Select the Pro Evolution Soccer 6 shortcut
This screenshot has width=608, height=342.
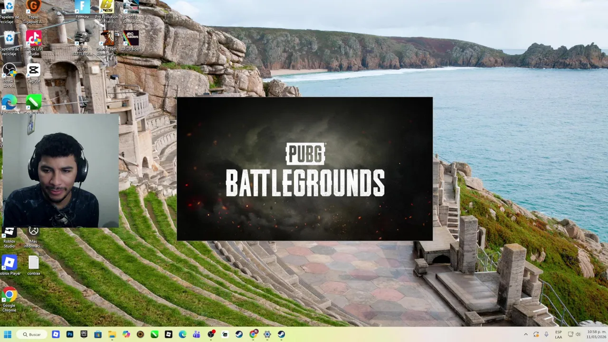click(x=106, y=12)
